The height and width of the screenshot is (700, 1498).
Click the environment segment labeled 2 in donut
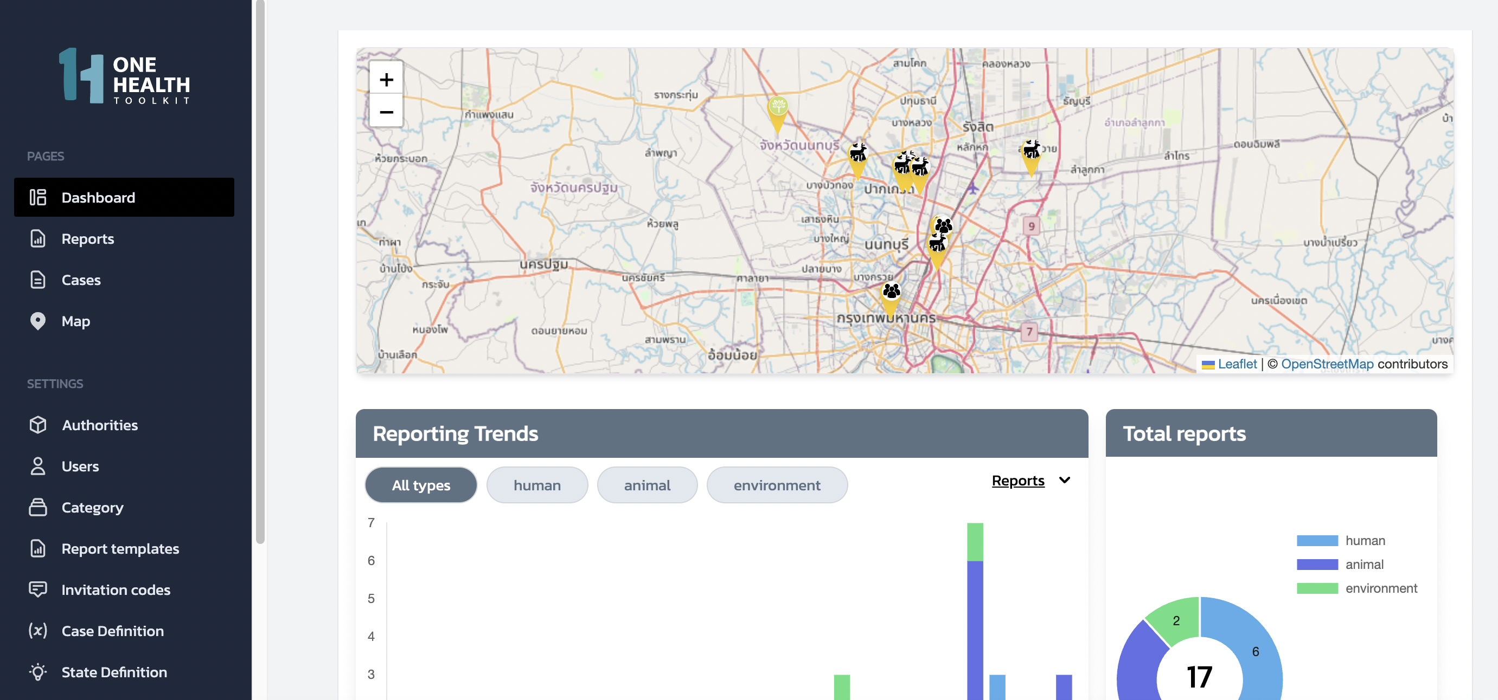1176,620
